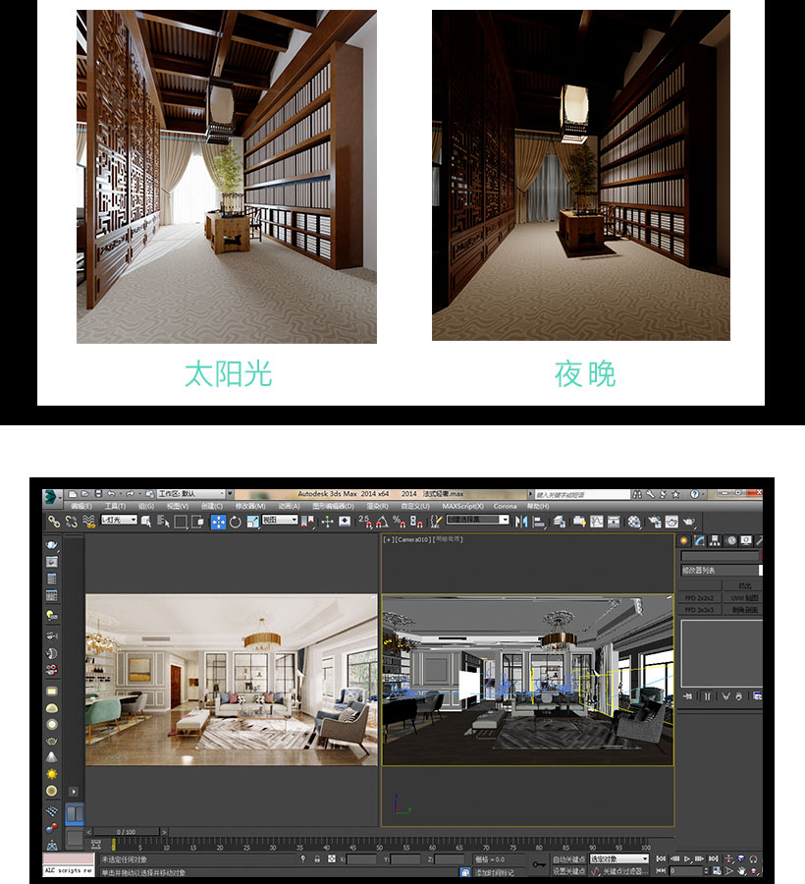This screenshot has width=805, height=884.
Task: Open the Material Editor icon
Action: coord(635,522)
